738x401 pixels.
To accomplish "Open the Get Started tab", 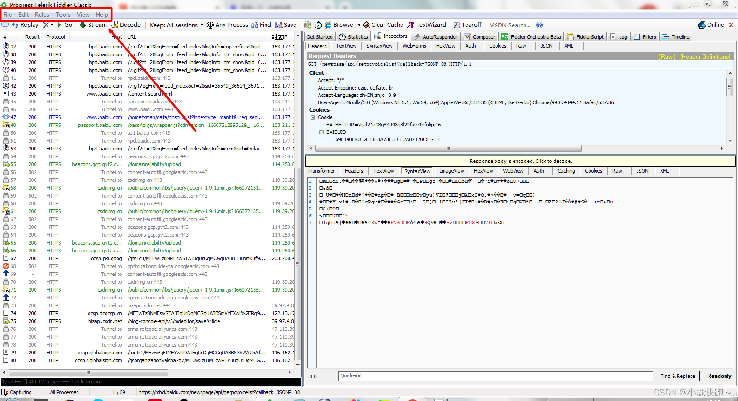I will click(x=319, y=36).
